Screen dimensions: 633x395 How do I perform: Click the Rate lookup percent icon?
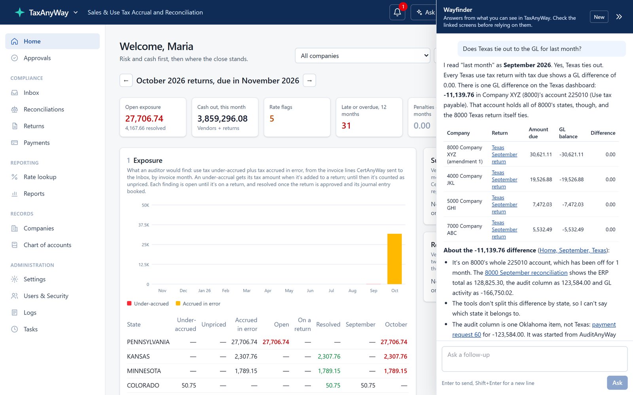[x=15, y=177]
